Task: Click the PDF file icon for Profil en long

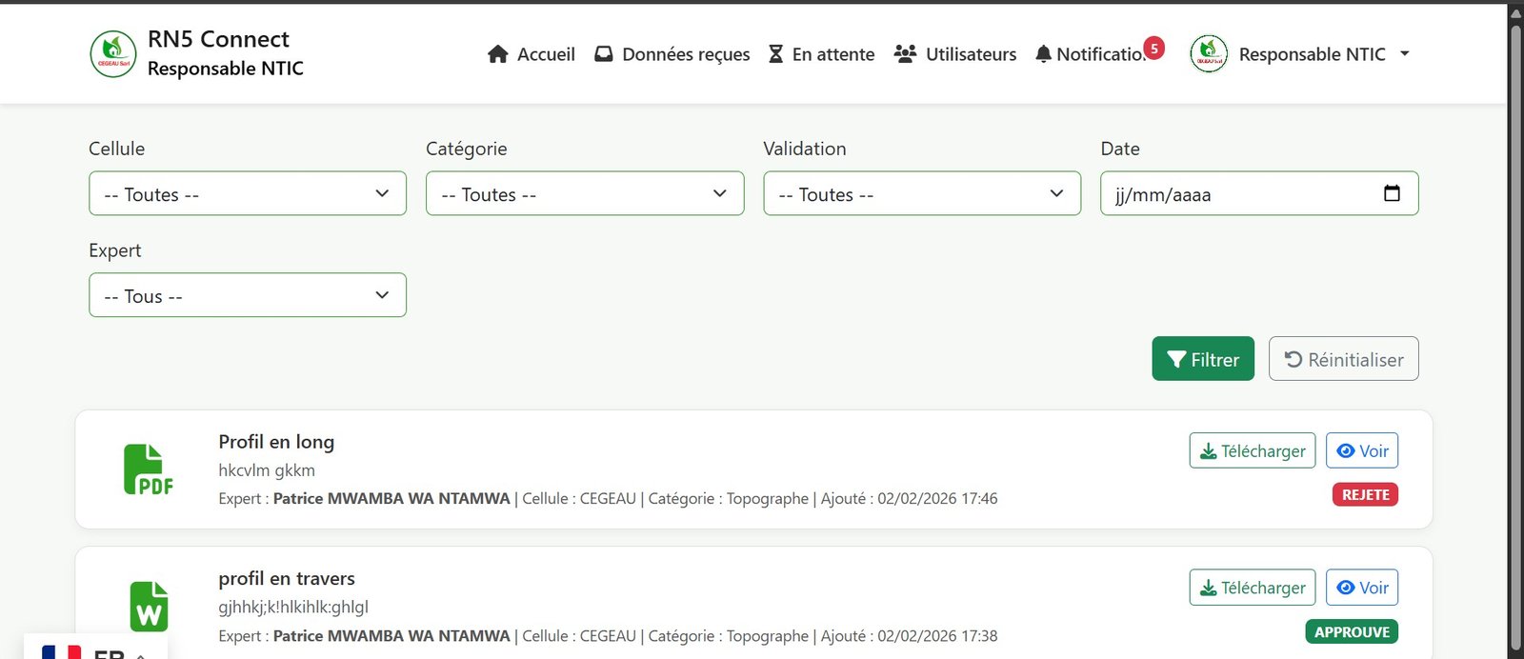Action: pyautogui.click(x=149, y=469)
